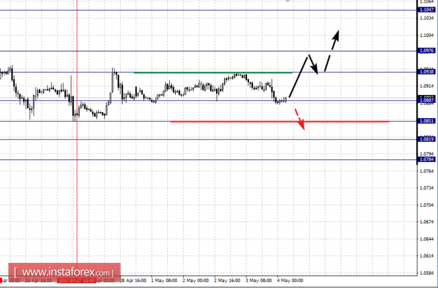Click the 1 May 08:00 time label
438x288 pixels.
(164, 281)
